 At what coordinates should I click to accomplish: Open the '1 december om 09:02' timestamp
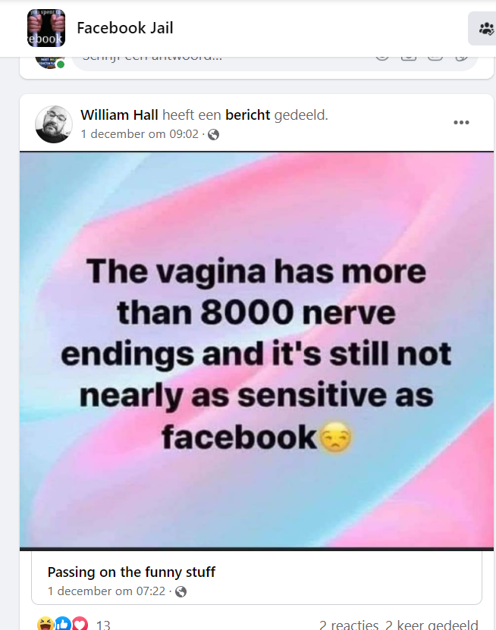(x=140, y=134)
